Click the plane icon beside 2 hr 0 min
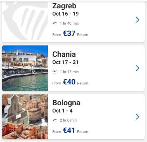 [55, 120]
